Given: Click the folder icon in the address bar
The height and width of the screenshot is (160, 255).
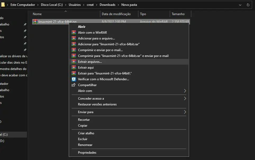Looking at the screenshot, I should point(3,5).
